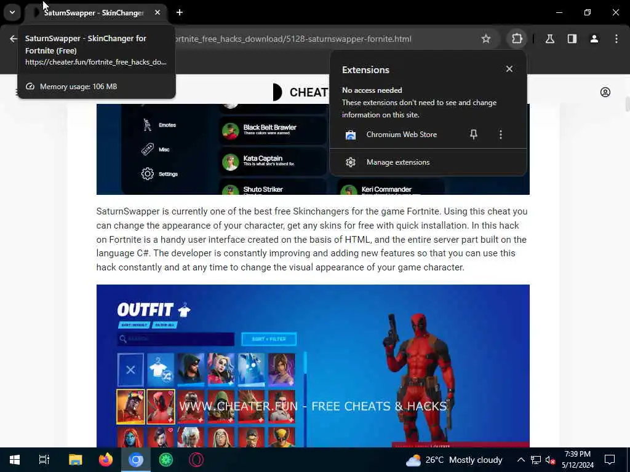Screen dimensions: 630x472
Task: Click the muted volume tray icon
Action: (x=550, y=460)
